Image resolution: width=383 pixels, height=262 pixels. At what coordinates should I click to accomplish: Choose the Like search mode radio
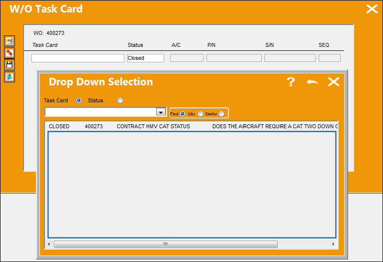(200, 114)
